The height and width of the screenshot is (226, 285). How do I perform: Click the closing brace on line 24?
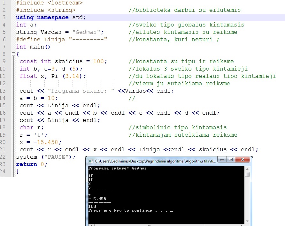pos(18,171)
